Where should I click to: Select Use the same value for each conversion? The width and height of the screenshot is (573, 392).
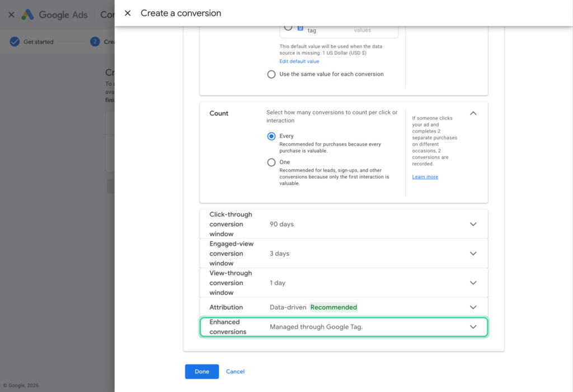coord(271,74)
